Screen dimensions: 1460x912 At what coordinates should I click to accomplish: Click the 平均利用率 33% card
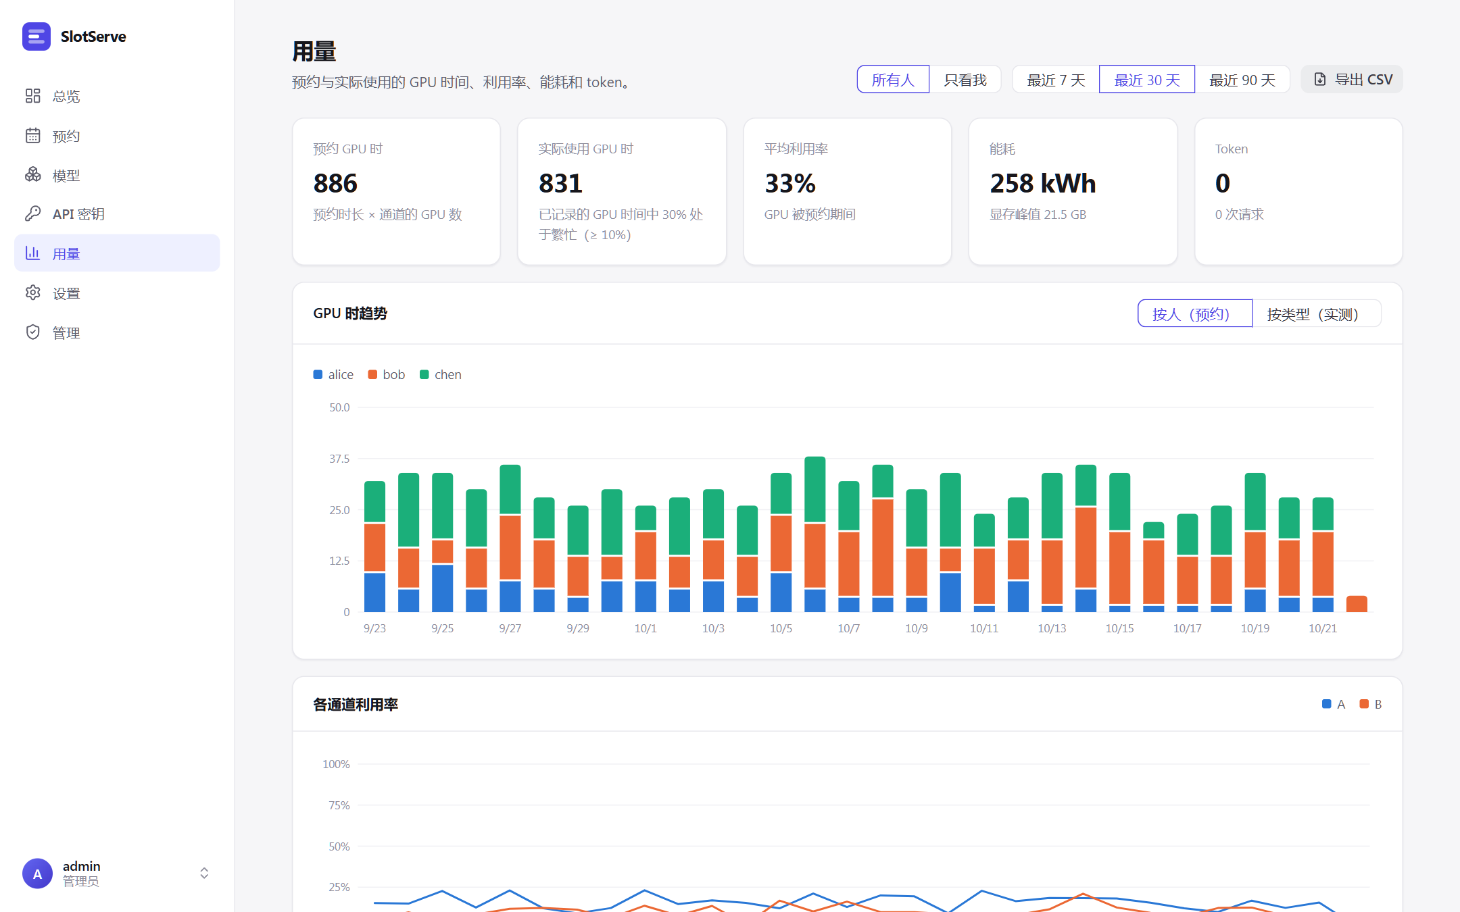coord(848,192)
